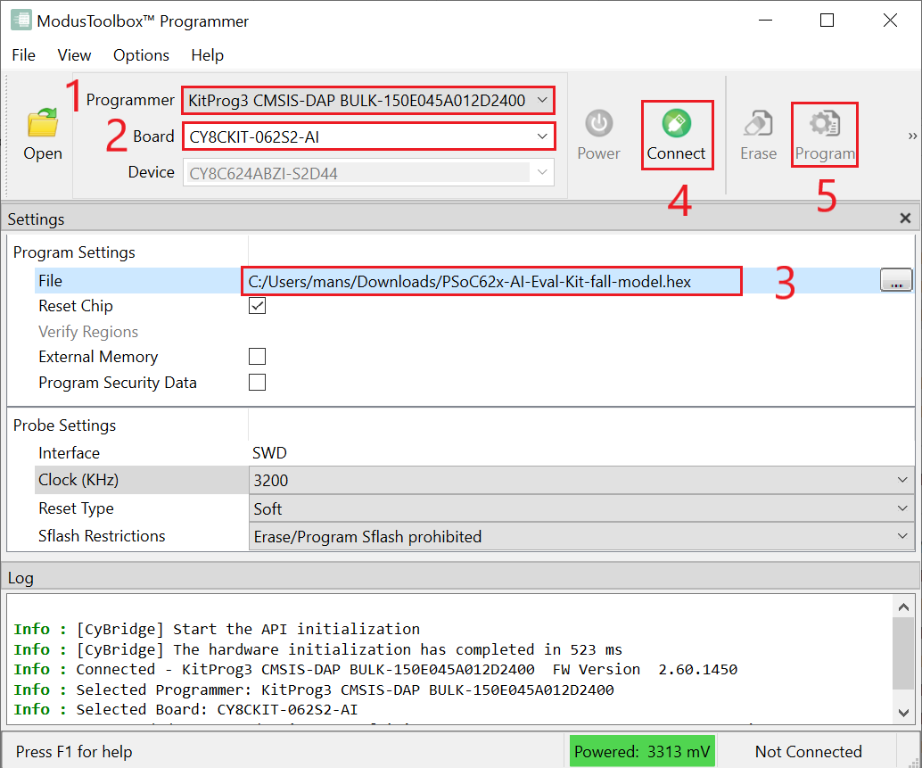The width and height of the screenshot is (922, 768).
Task: Minimize the ModusToolbox Programmer window
Action: tap(765, 21)
